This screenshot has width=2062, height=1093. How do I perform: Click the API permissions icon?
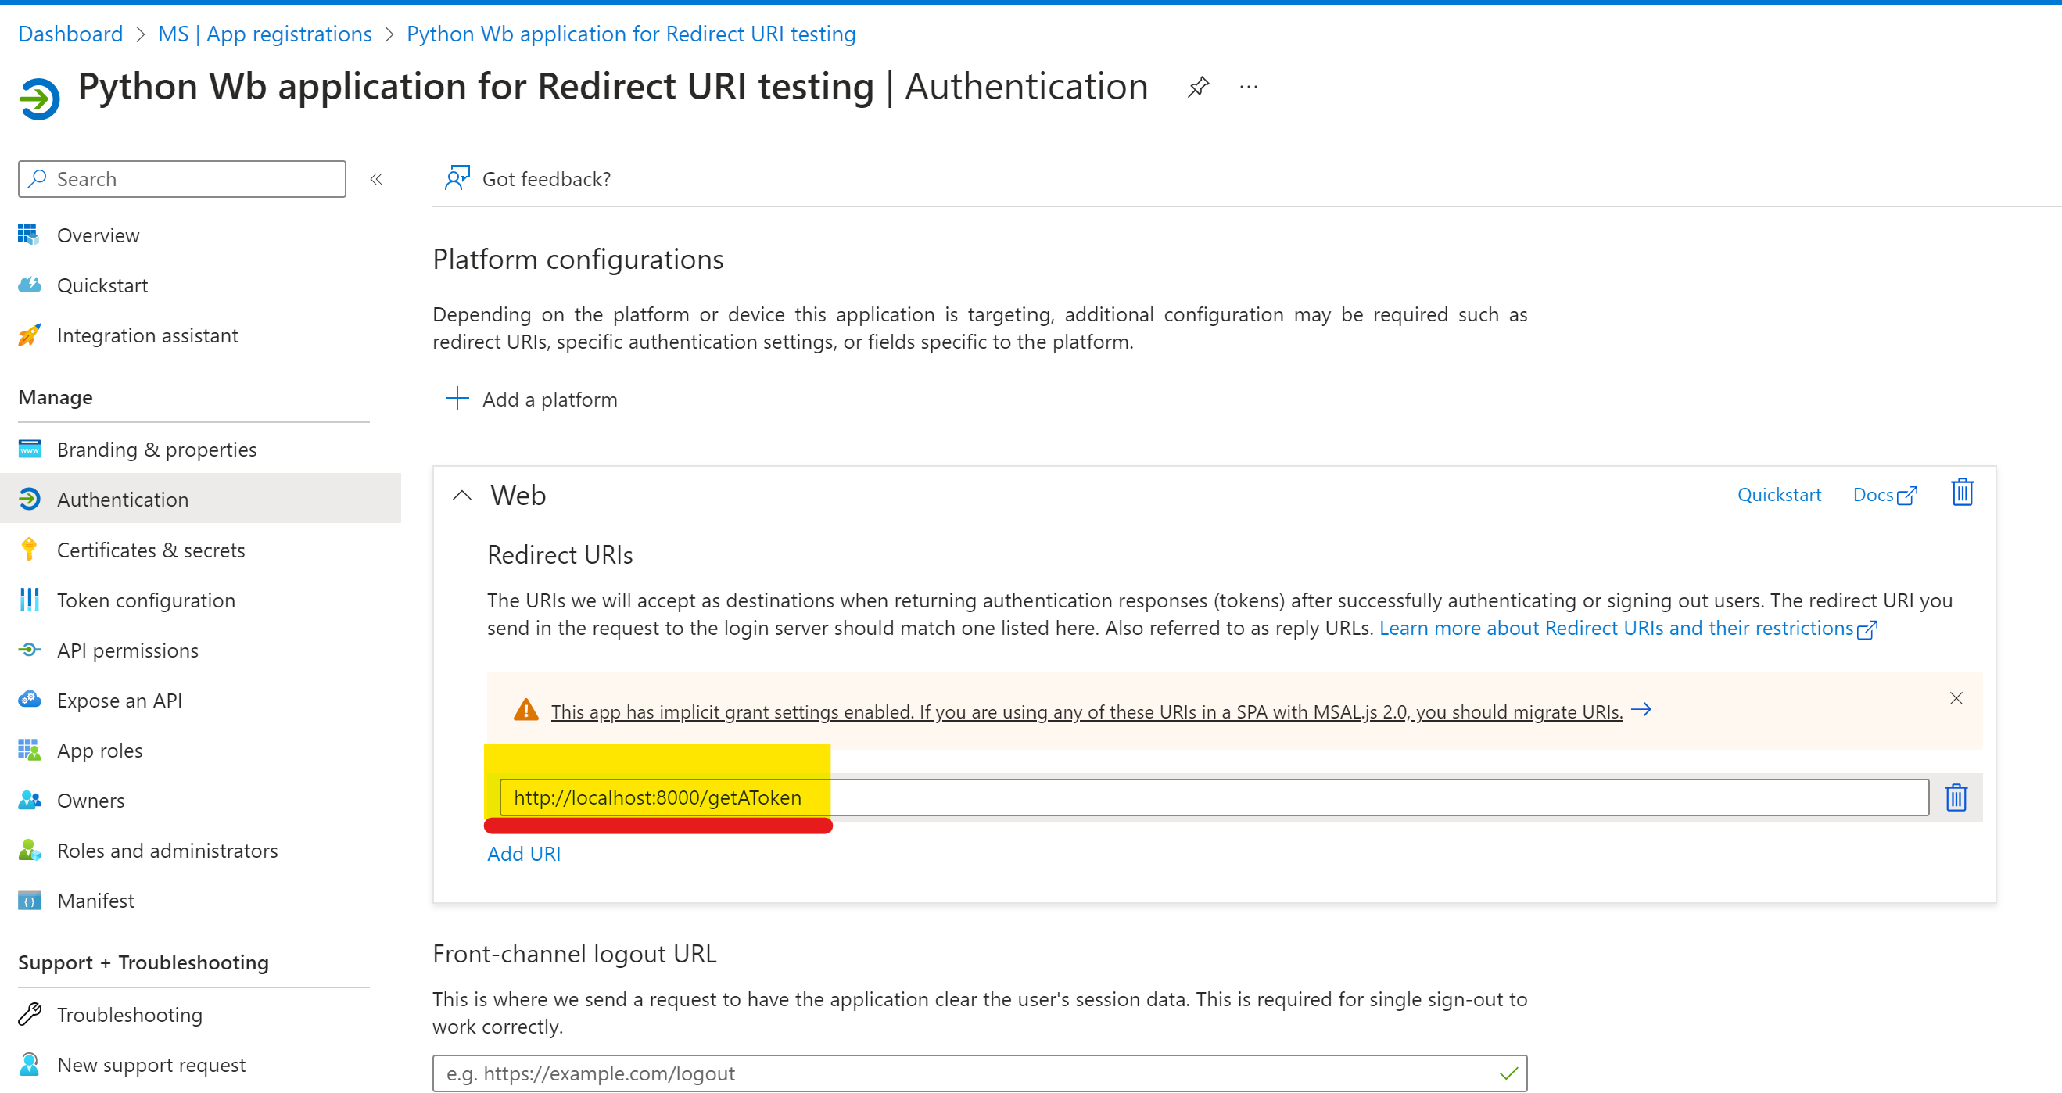click(x=29, y=650)
